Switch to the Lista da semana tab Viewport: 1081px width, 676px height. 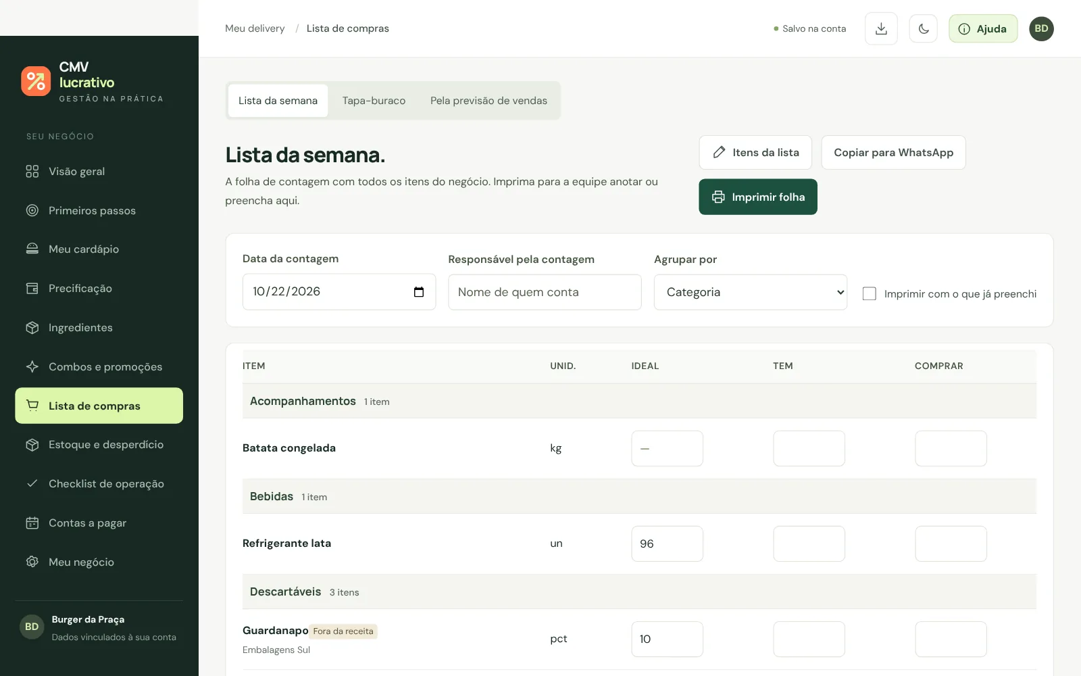pos(278,101)
